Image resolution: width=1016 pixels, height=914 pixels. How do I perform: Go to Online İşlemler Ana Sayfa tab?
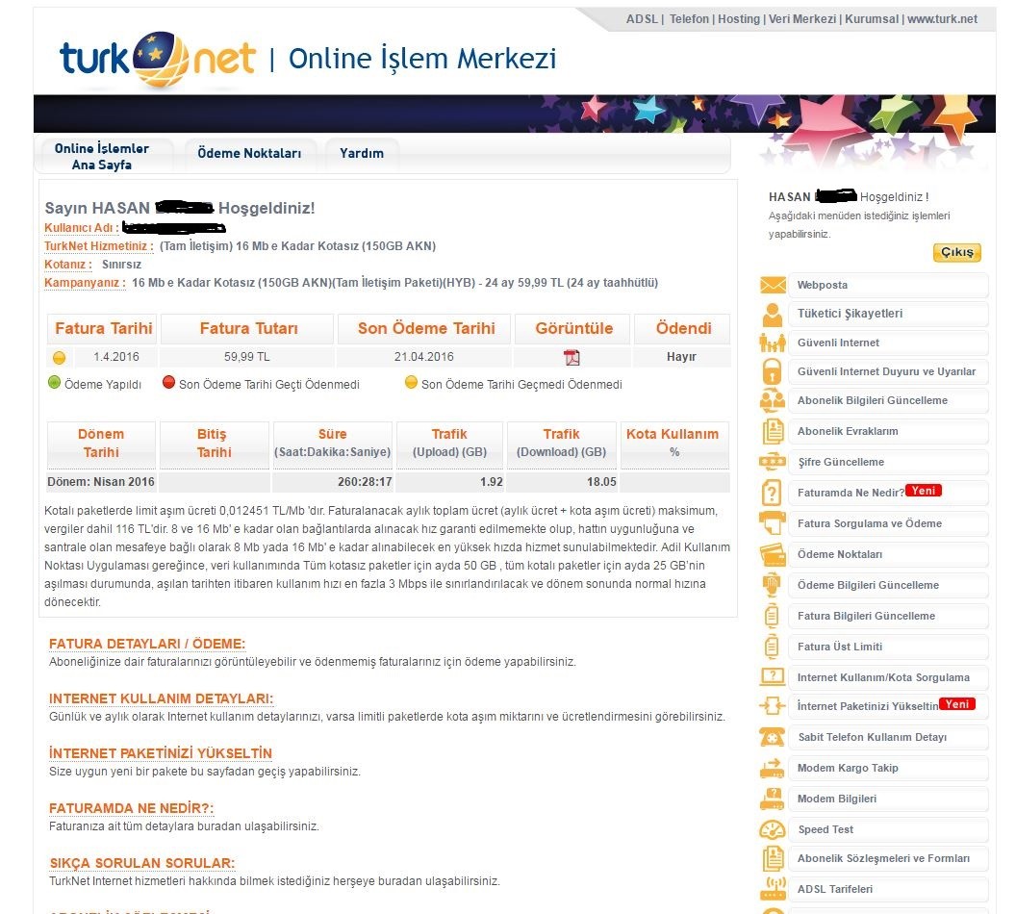[x=102, y=157]
